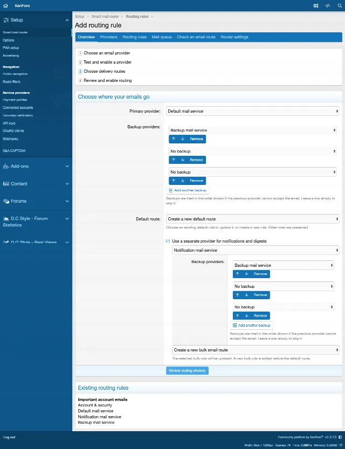Open second primary backup No backup dropdown
The height and width of the screenshot is (449, 345).
click(x=252, y=151)
